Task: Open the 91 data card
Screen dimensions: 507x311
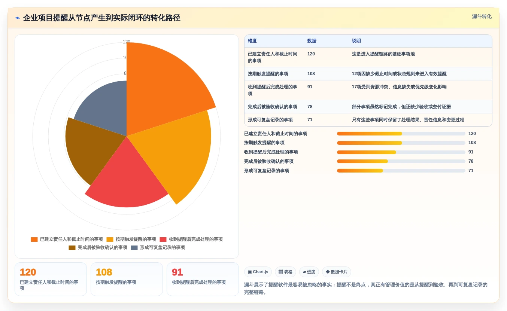Action: 203,279
